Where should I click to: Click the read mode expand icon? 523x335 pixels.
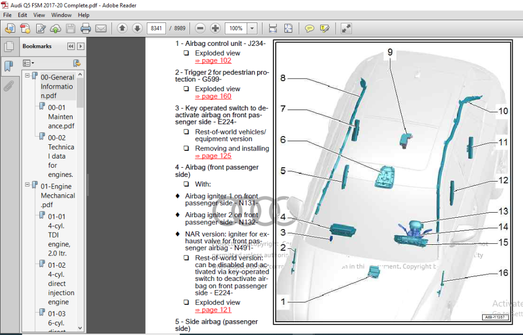click(x=346, y=29)
